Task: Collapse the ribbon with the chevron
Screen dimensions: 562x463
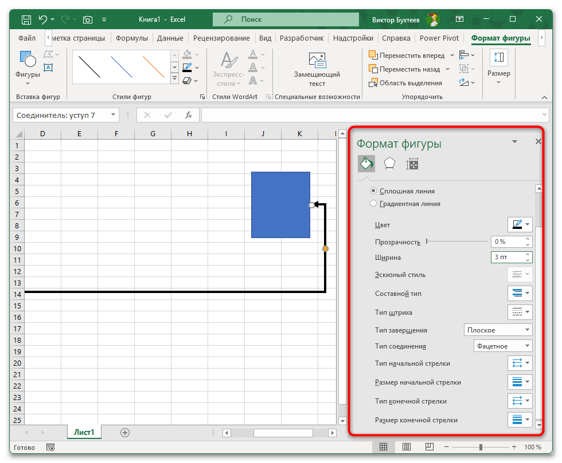Action: coord(544,97)
